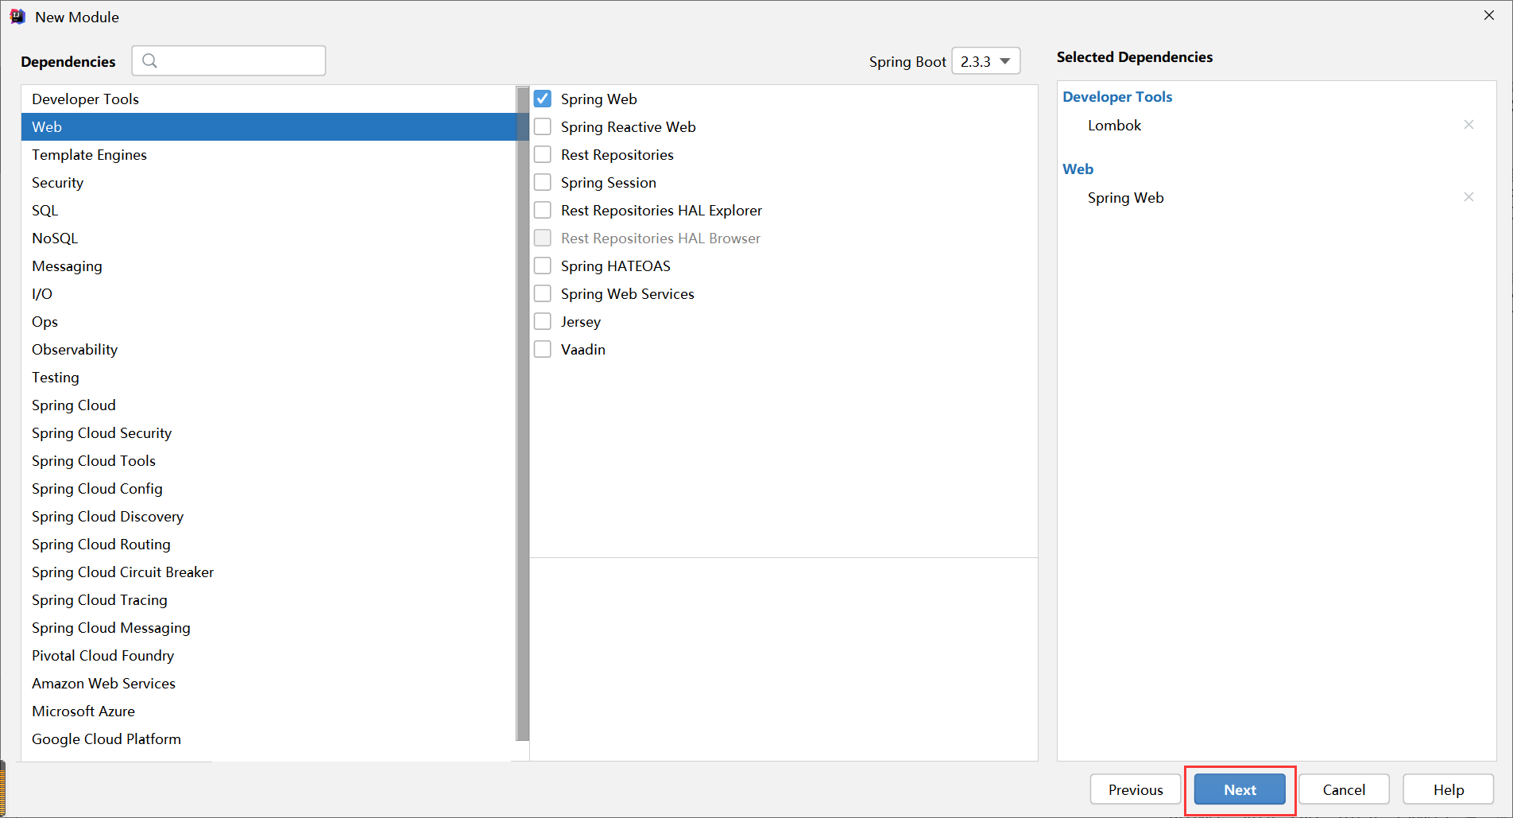Screen dimensions: 1513x818
Task: Open the Spring Boot version dropdown
Action: (986, 61)
